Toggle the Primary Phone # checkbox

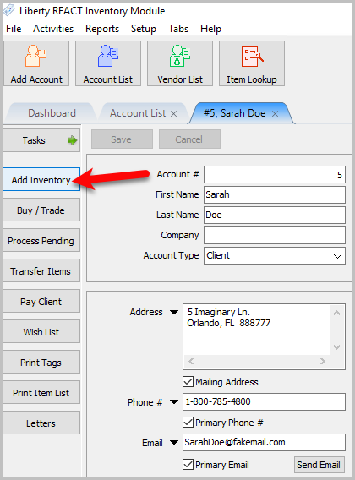point(188,423)
